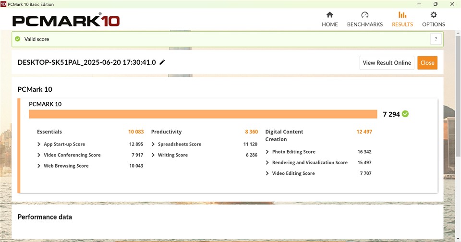Click the vertical scrollbar on the right
Image resolution: width=461 pixels, height=242 pixels.
coord(458,120)
